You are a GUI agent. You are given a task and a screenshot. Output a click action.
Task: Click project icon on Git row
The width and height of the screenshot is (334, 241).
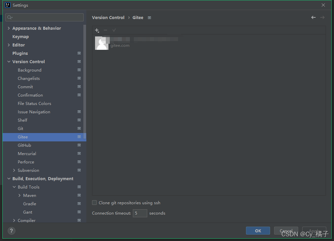[79, 128]
